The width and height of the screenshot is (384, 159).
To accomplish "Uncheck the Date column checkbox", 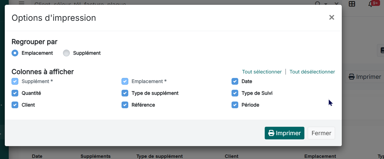I will coord(235,81).
